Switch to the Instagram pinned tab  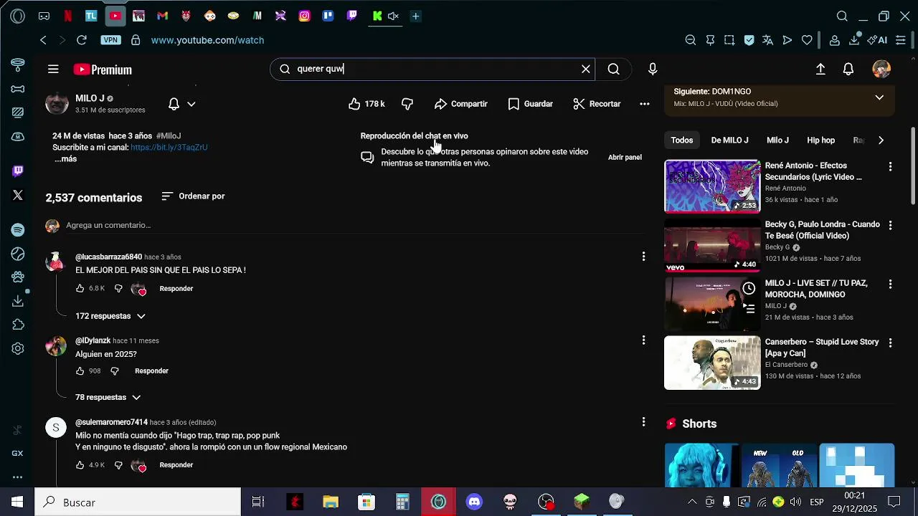304,16
